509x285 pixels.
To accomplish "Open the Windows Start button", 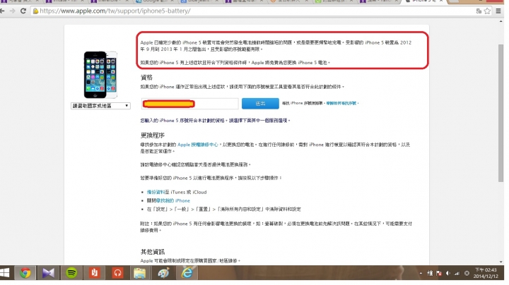I will [5, 273].
